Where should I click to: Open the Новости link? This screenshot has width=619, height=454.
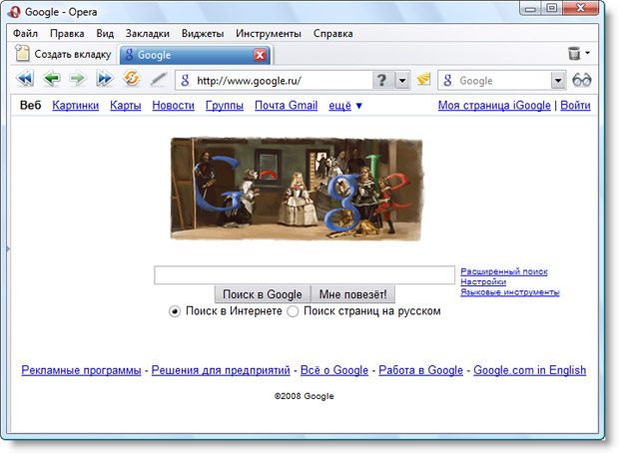click(174, 106)
